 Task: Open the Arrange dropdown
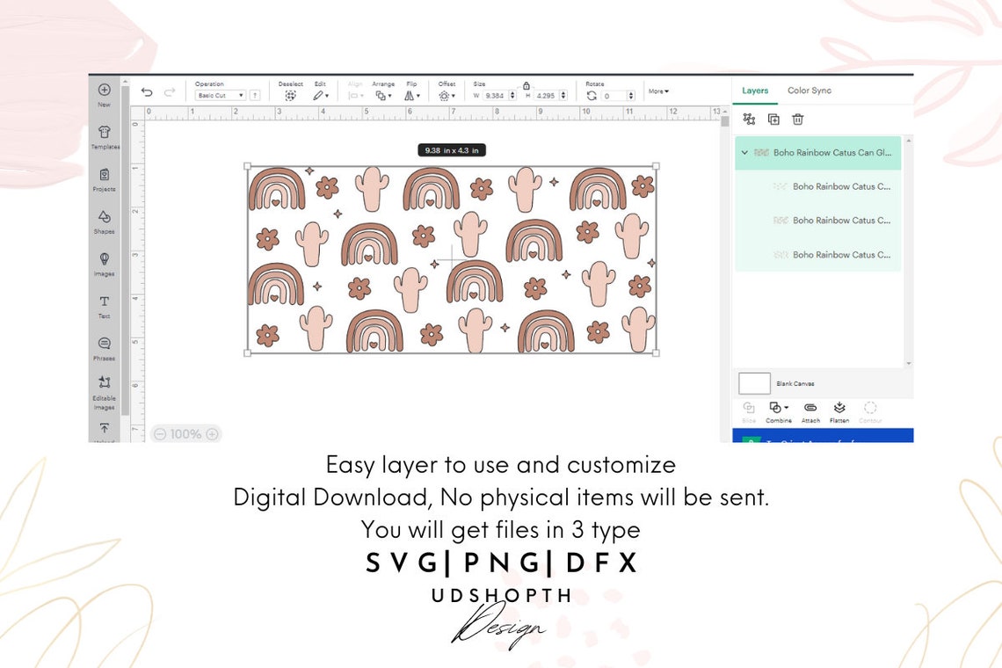pyautogui.click(x=383, y=95)
